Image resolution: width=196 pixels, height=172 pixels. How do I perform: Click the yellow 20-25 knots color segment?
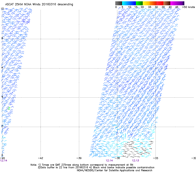click(146, 3)
